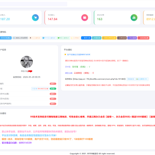Click the pink 禁止快手业务 warning line
Screen dimensions: 155x155
pyautogui.click(x=39, y=131)
